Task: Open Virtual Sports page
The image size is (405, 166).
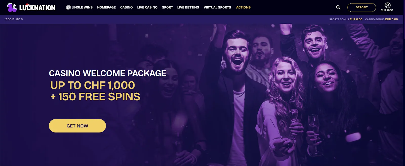Action: pyautogui.click(x=217, y=7)
